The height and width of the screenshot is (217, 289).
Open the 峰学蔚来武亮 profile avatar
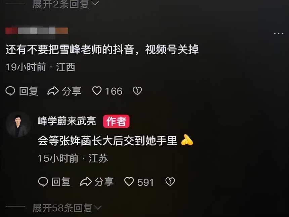coord(18,125)
